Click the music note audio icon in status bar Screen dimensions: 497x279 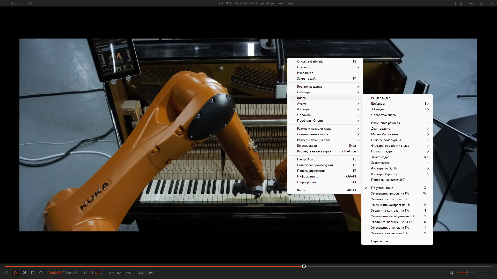coord(103,273)
